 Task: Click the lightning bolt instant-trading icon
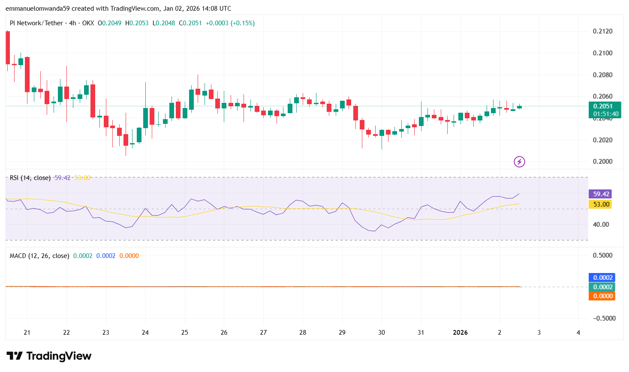[519, 161]
